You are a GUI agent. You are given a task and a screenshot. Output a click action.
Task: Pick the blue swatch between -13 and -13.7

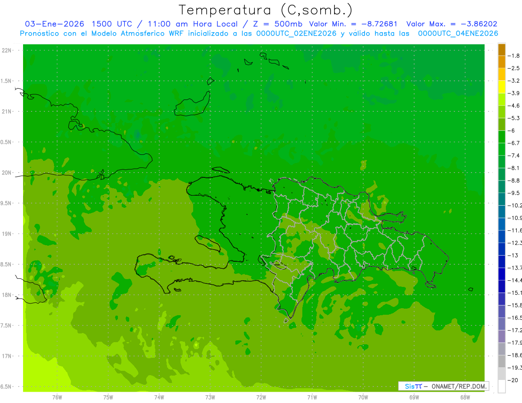point(502,261)
